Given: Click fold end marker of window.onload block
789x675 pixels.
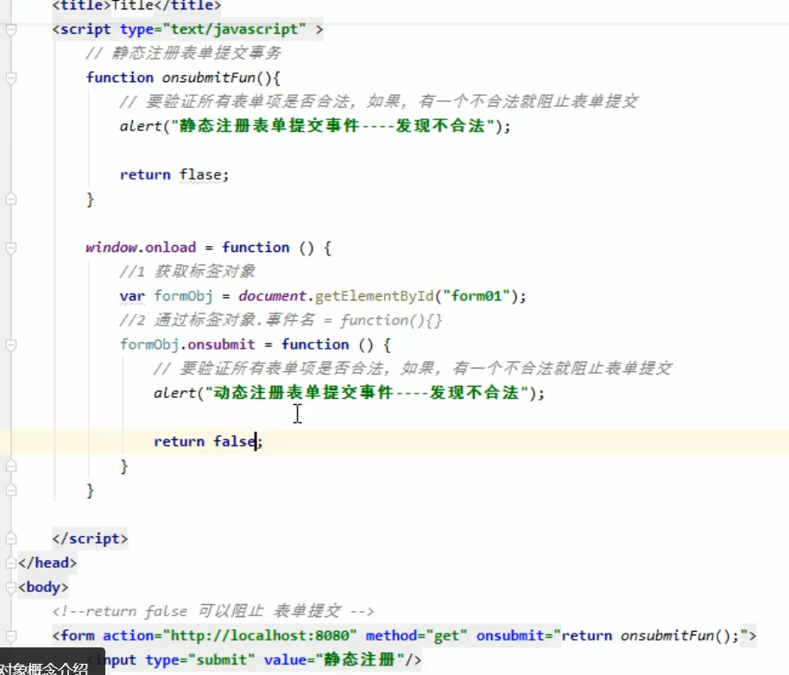Looking at the screenshot, I should (10, 490).
